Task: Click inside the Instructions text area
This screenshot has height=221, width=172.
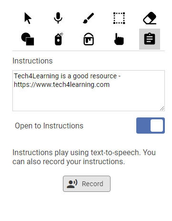Action: coord(89,91)
